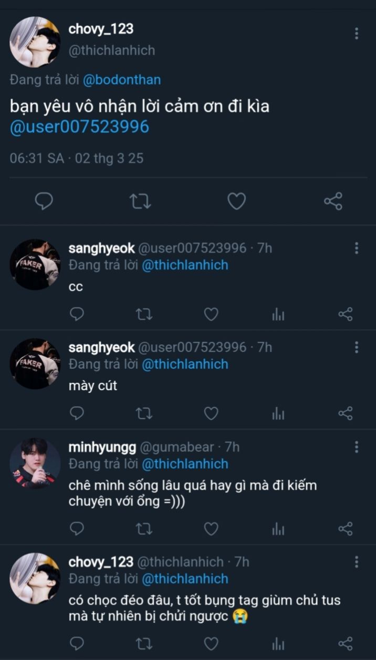Open more options on minhyungg's reply
The height and width of the screenshot is (660, 376).
(x=357, y=447)
